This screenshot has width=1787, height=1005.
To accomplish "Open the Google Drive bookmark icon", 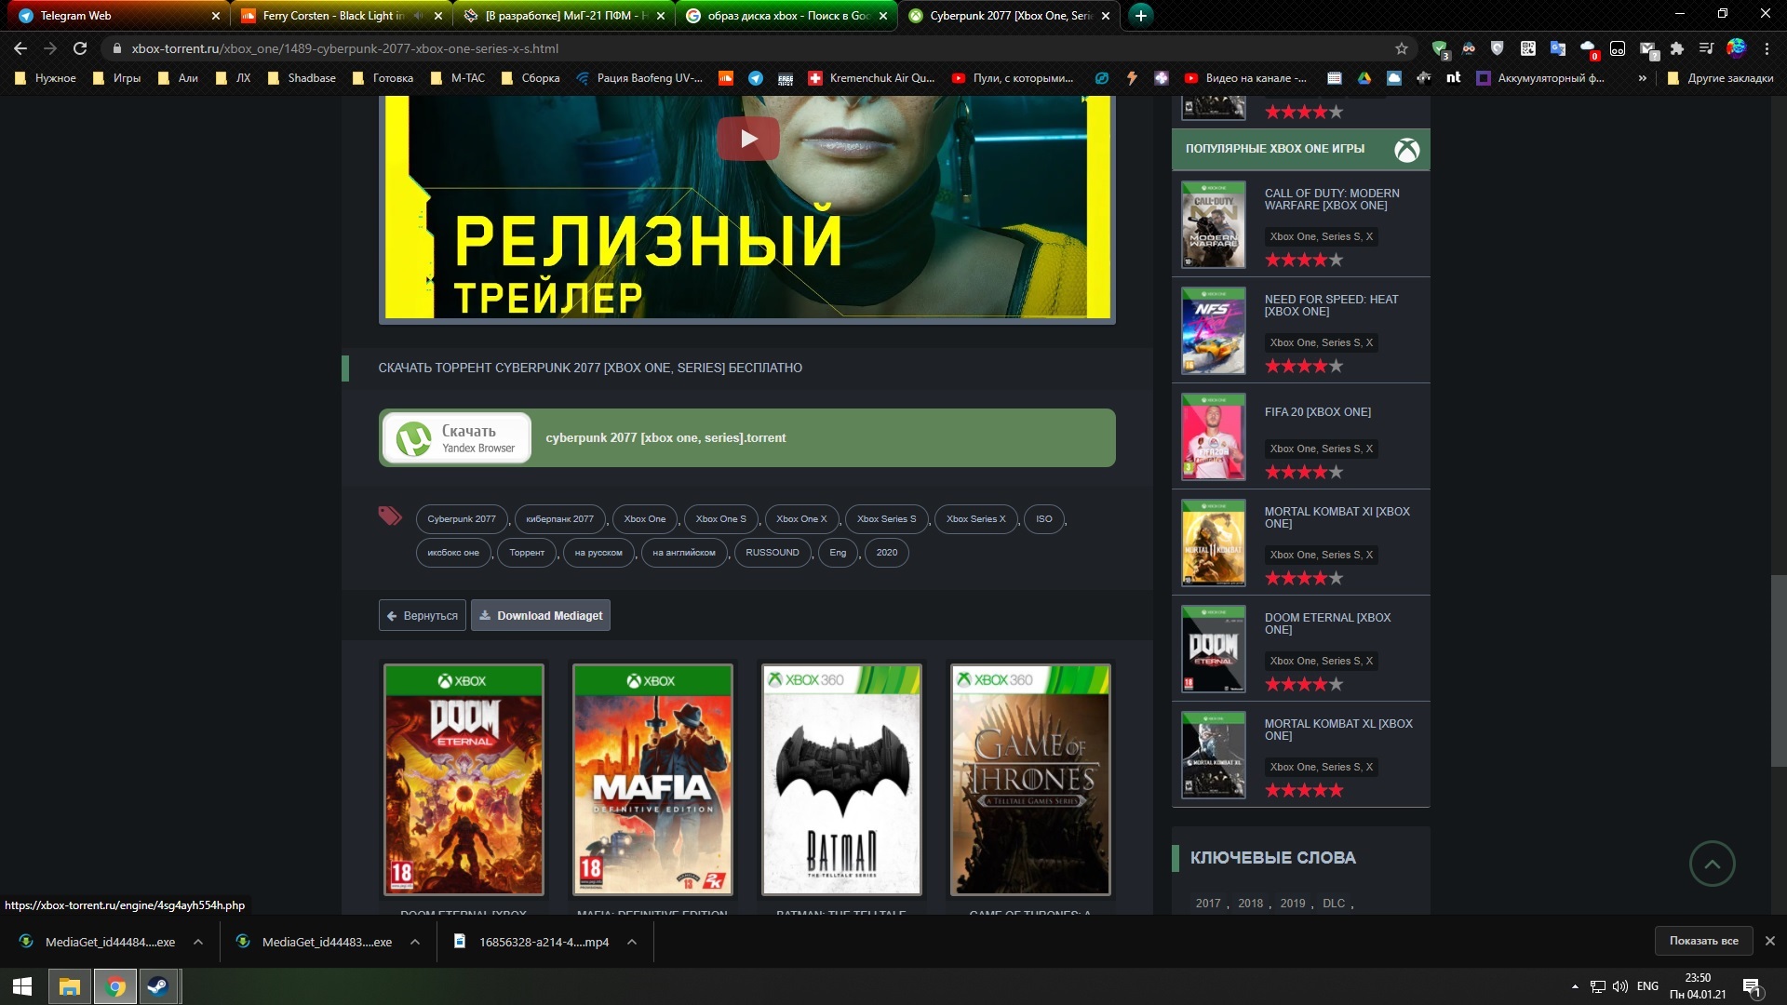I will tap(1364, 78).
